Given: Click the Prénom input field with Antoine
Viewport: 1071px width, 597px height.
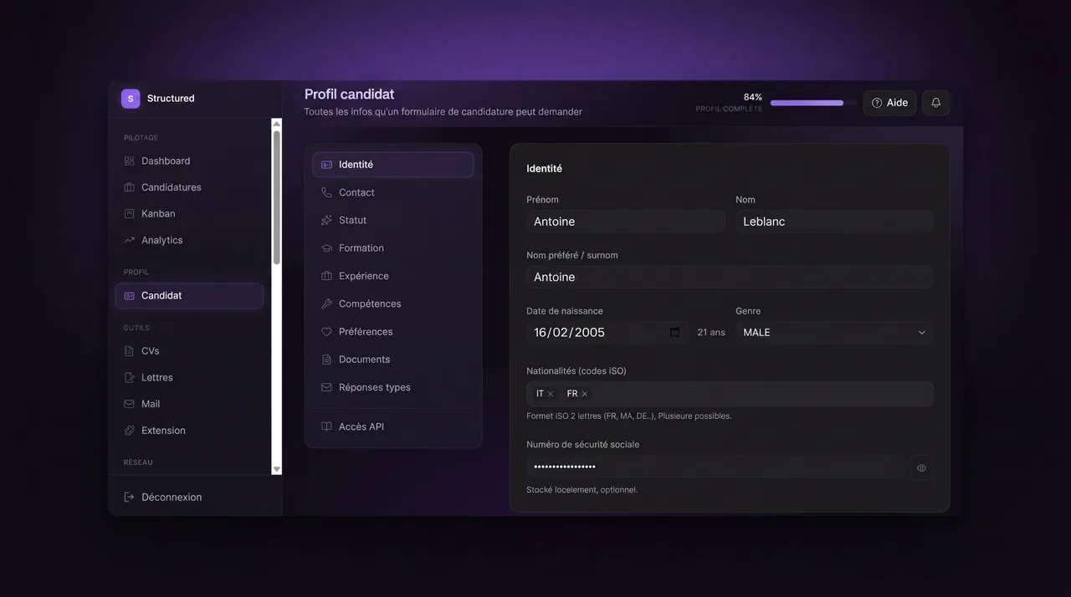Looking at the screenshot, I should (x=626, y=222).
